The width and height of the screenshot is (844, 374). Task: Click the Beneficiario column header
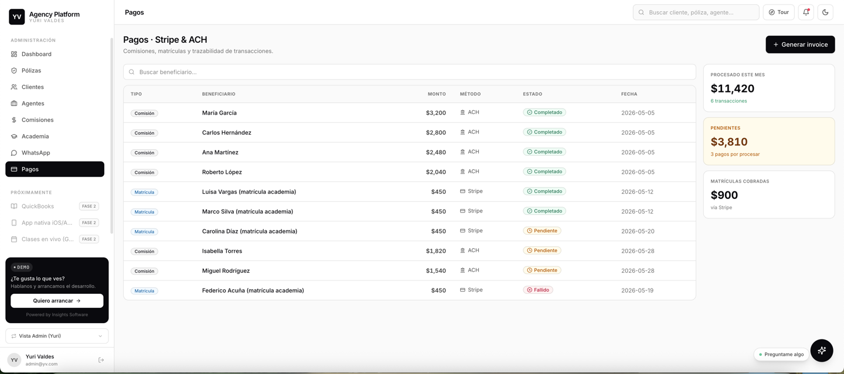[x=219, y=94]
